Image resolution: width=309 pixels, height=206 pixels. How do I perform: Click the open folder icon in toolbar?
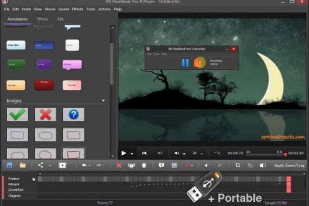point(22,165)
